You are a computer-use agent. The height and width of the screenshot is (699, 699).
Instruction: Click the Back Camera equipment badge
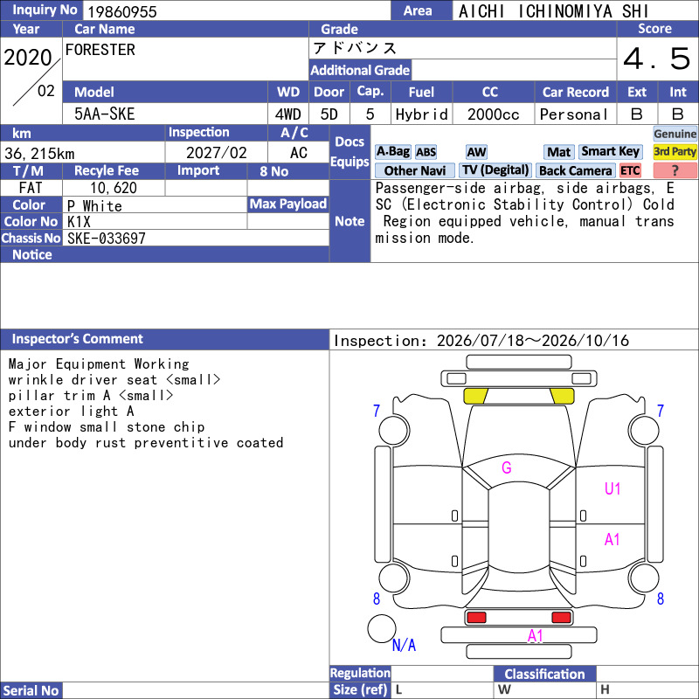click(575, 170)
